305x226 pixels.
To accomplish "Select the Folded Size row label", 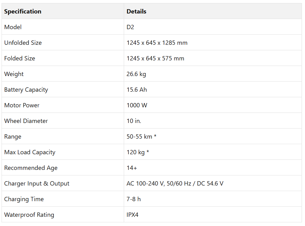I will pyautogui.click(x=20, y=58).
